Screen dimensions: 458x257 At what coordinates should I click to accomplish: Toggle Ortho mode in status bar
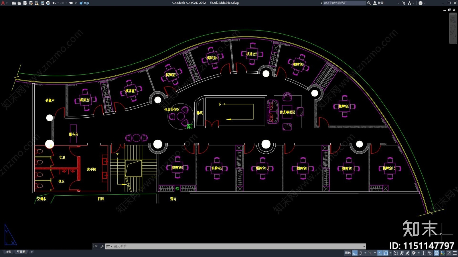coord(355,253)
